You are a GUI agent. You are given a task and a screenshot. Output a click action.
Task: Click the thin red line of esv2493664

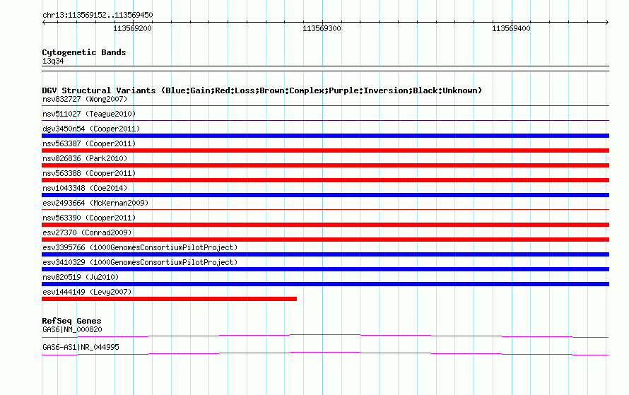[x=325, y=210]
